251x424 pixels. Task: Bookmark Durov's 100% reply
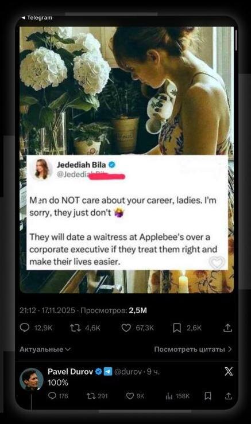tap(208, 396)
